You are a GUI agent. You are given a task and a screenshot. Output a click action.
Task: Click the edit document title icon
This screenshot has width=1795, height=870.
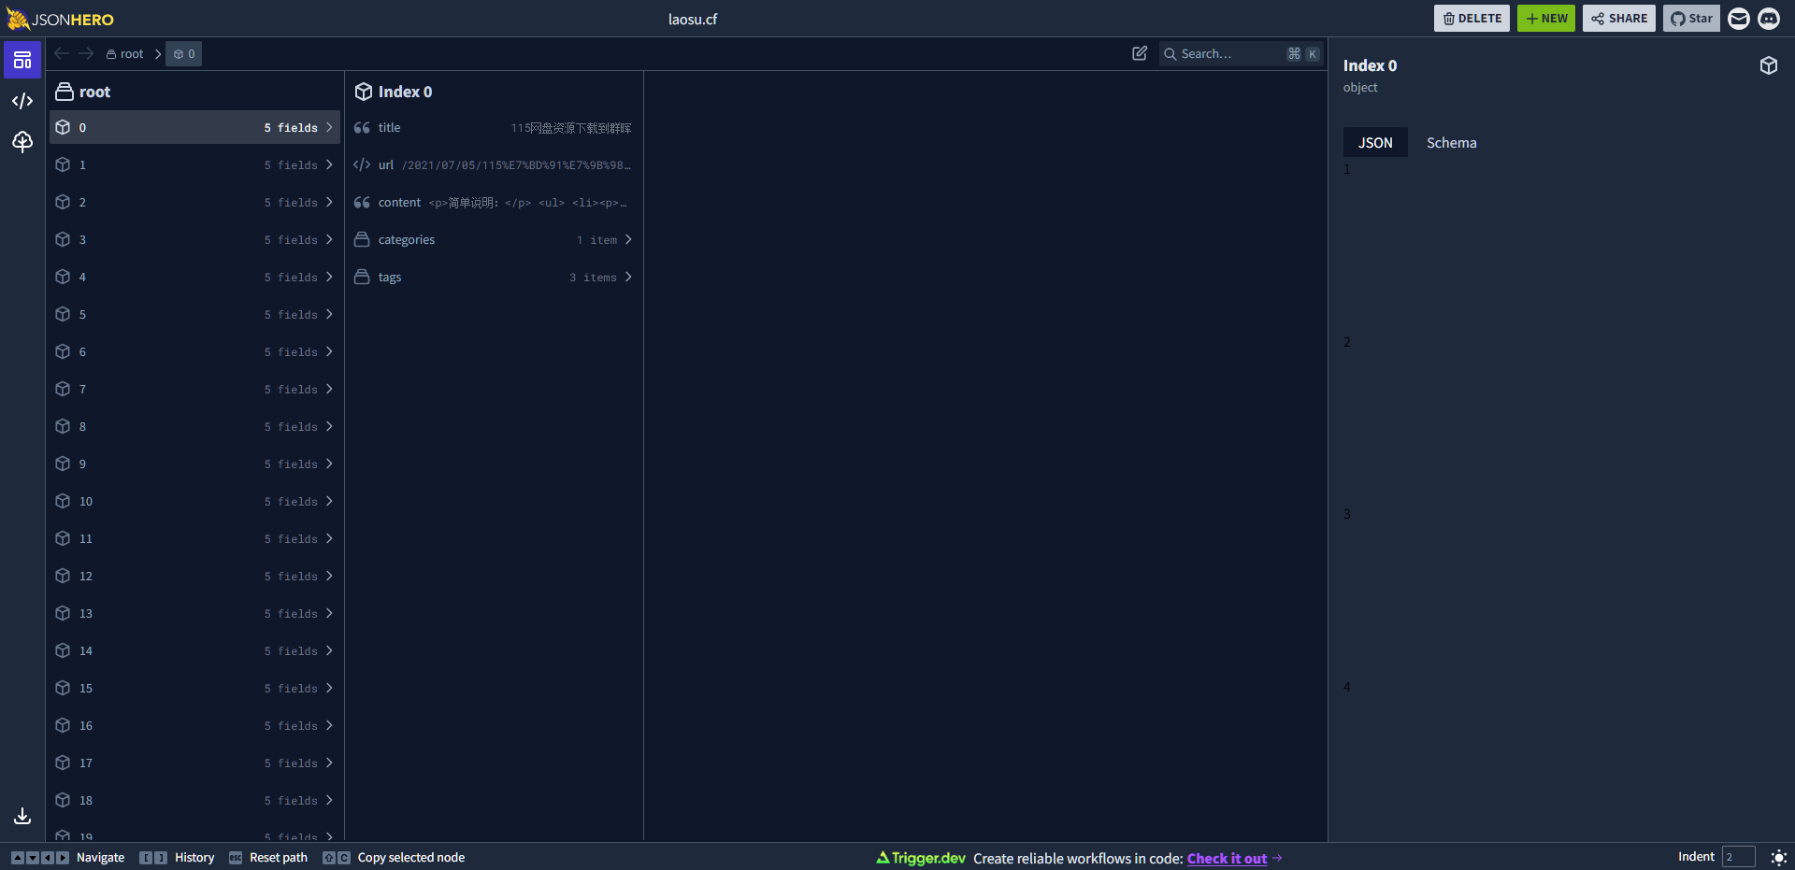pos(1140,53)
